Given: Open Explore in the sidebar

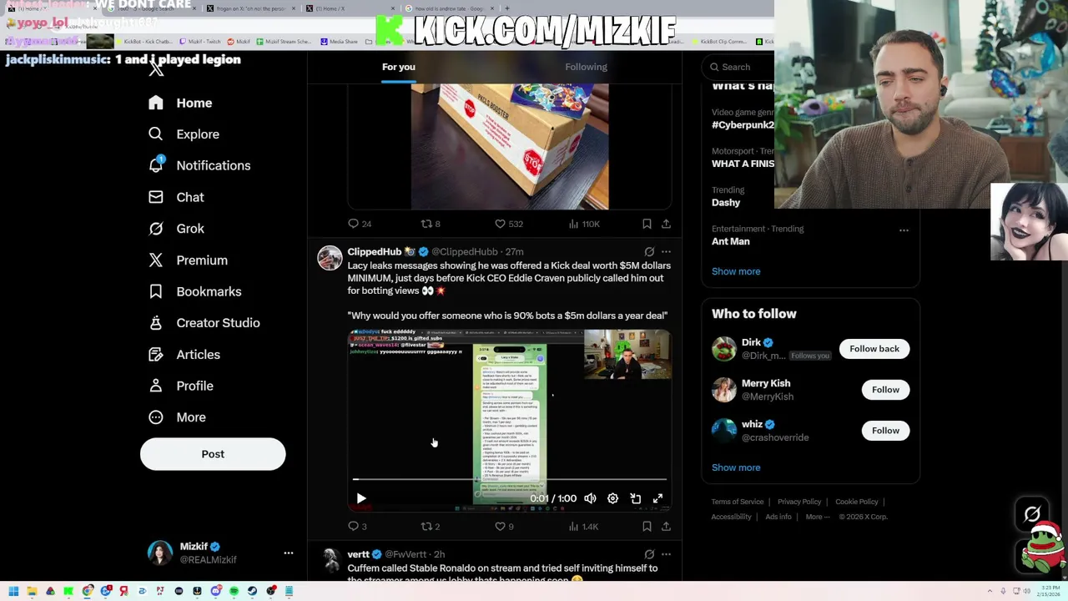Looking at the screenshot, I should [184, 134].
